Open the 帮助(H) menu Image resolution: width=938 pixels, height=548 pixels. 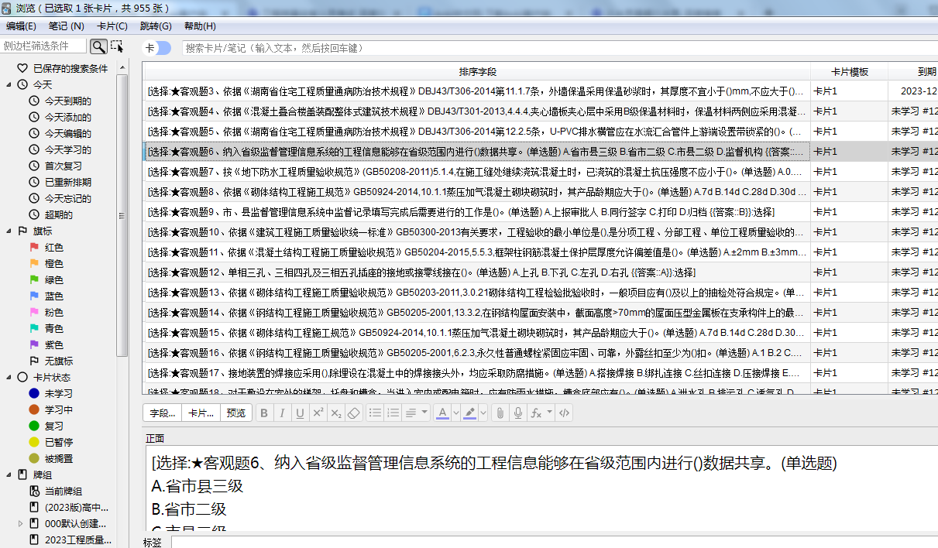200,26
